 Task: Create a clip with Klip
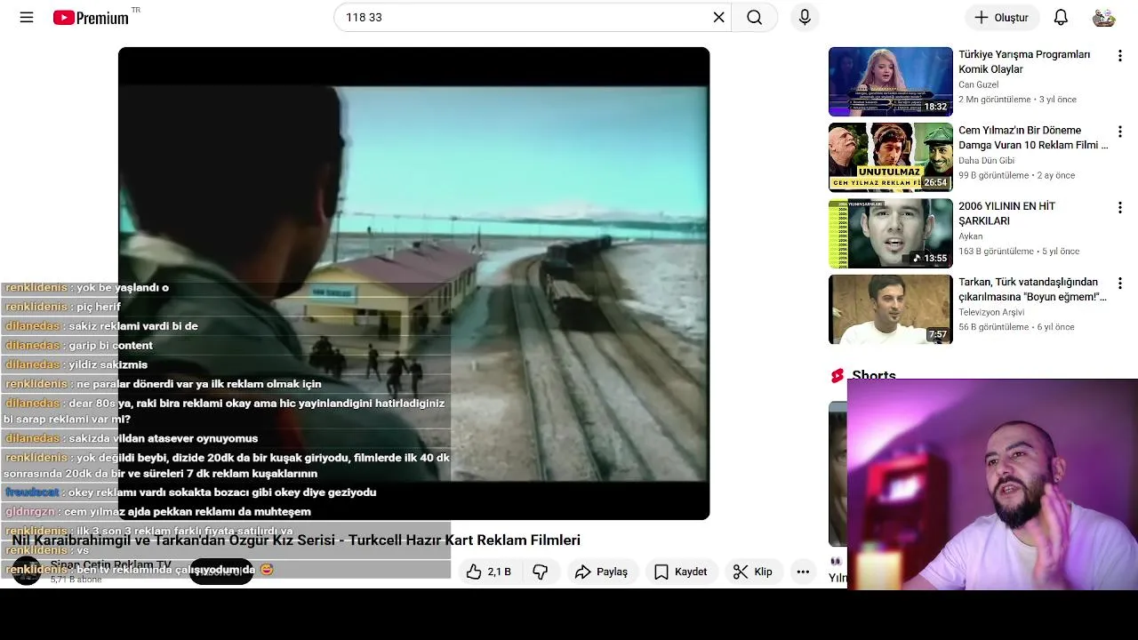[753, 572]
